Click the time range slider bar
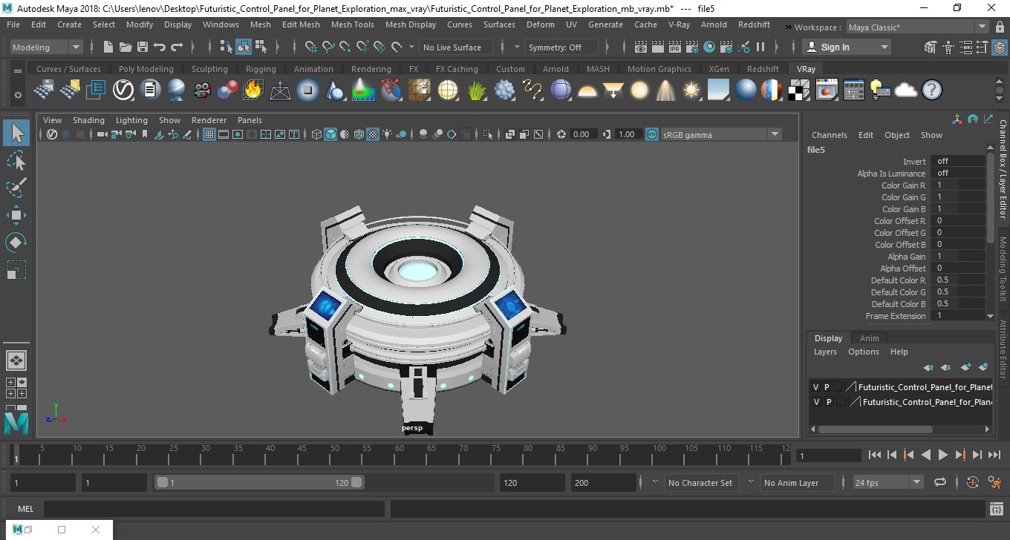1010x540 pixels. click(x=258, y=482)
